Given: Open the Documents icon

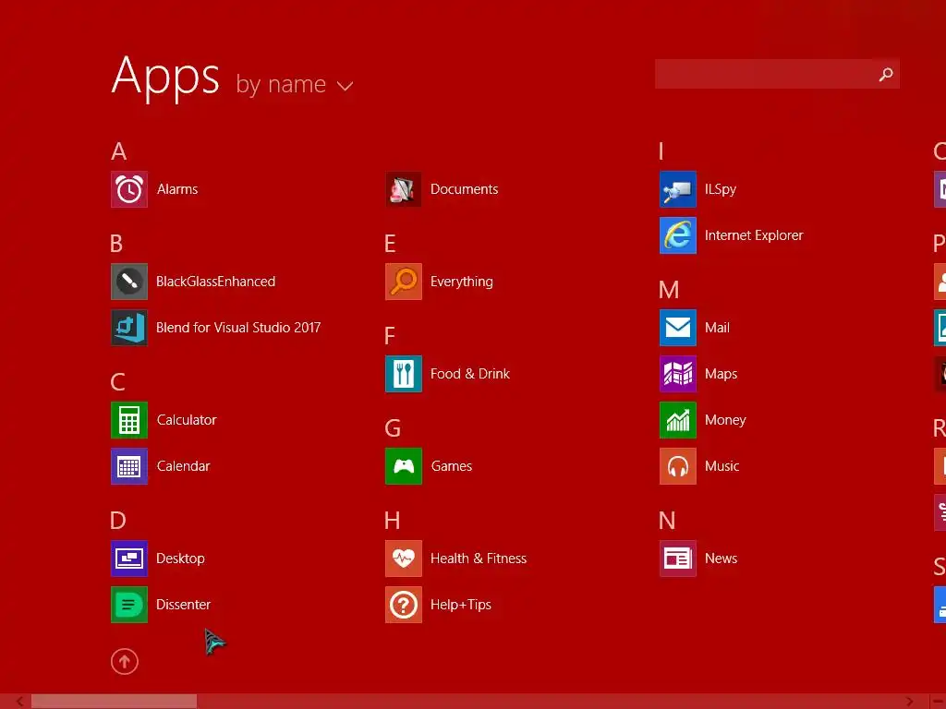Looking at the screenshot, I should 404,189.
